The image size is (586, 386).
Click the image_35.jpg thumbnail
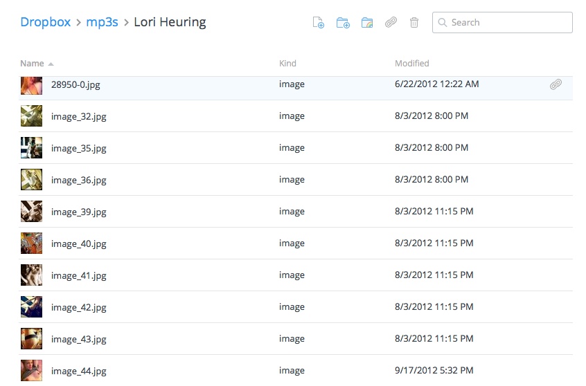point(31,148)
